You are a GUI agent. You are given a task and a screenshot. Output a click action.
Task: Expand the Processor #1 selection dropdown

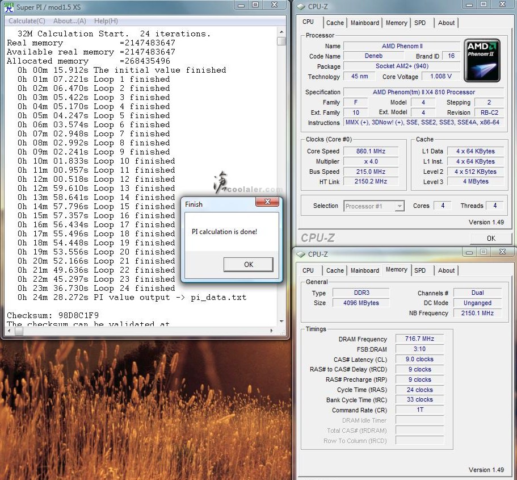[400, 206]
